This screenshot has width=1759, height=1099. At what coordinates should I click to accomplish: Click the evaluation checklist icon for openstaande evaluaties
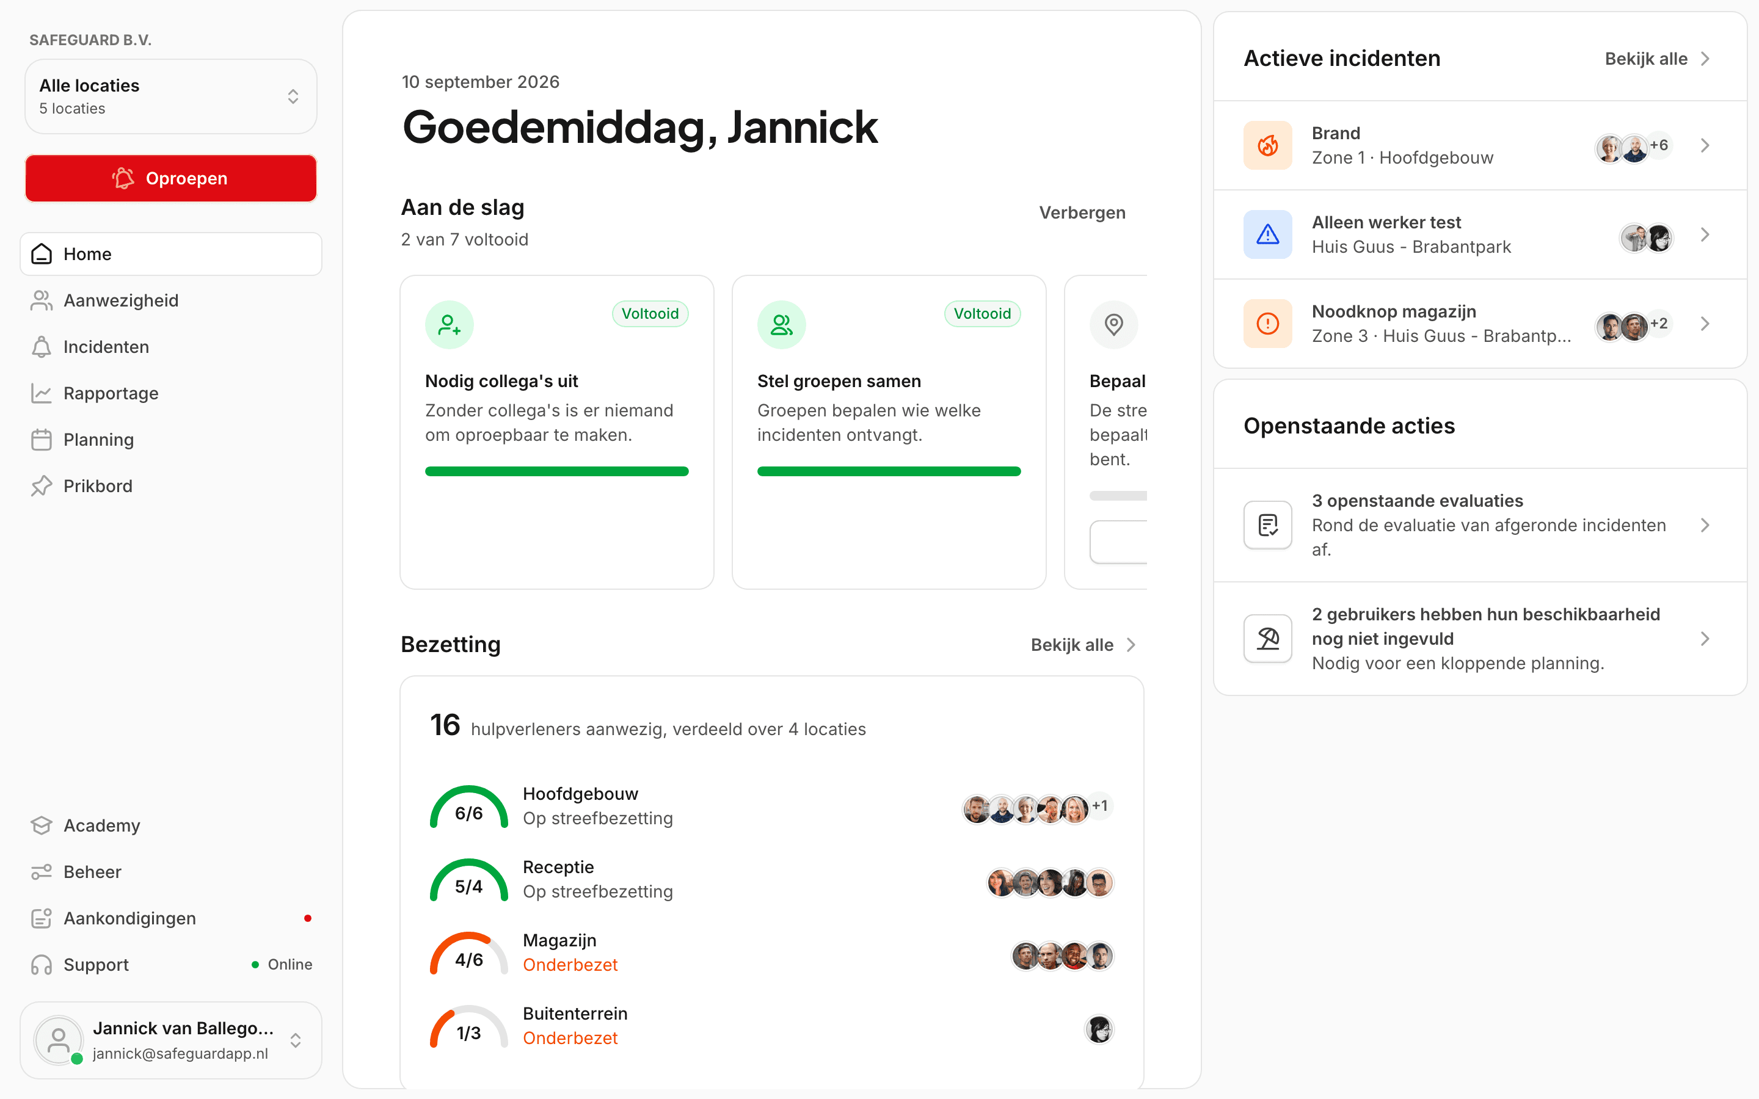(1268, 525)
